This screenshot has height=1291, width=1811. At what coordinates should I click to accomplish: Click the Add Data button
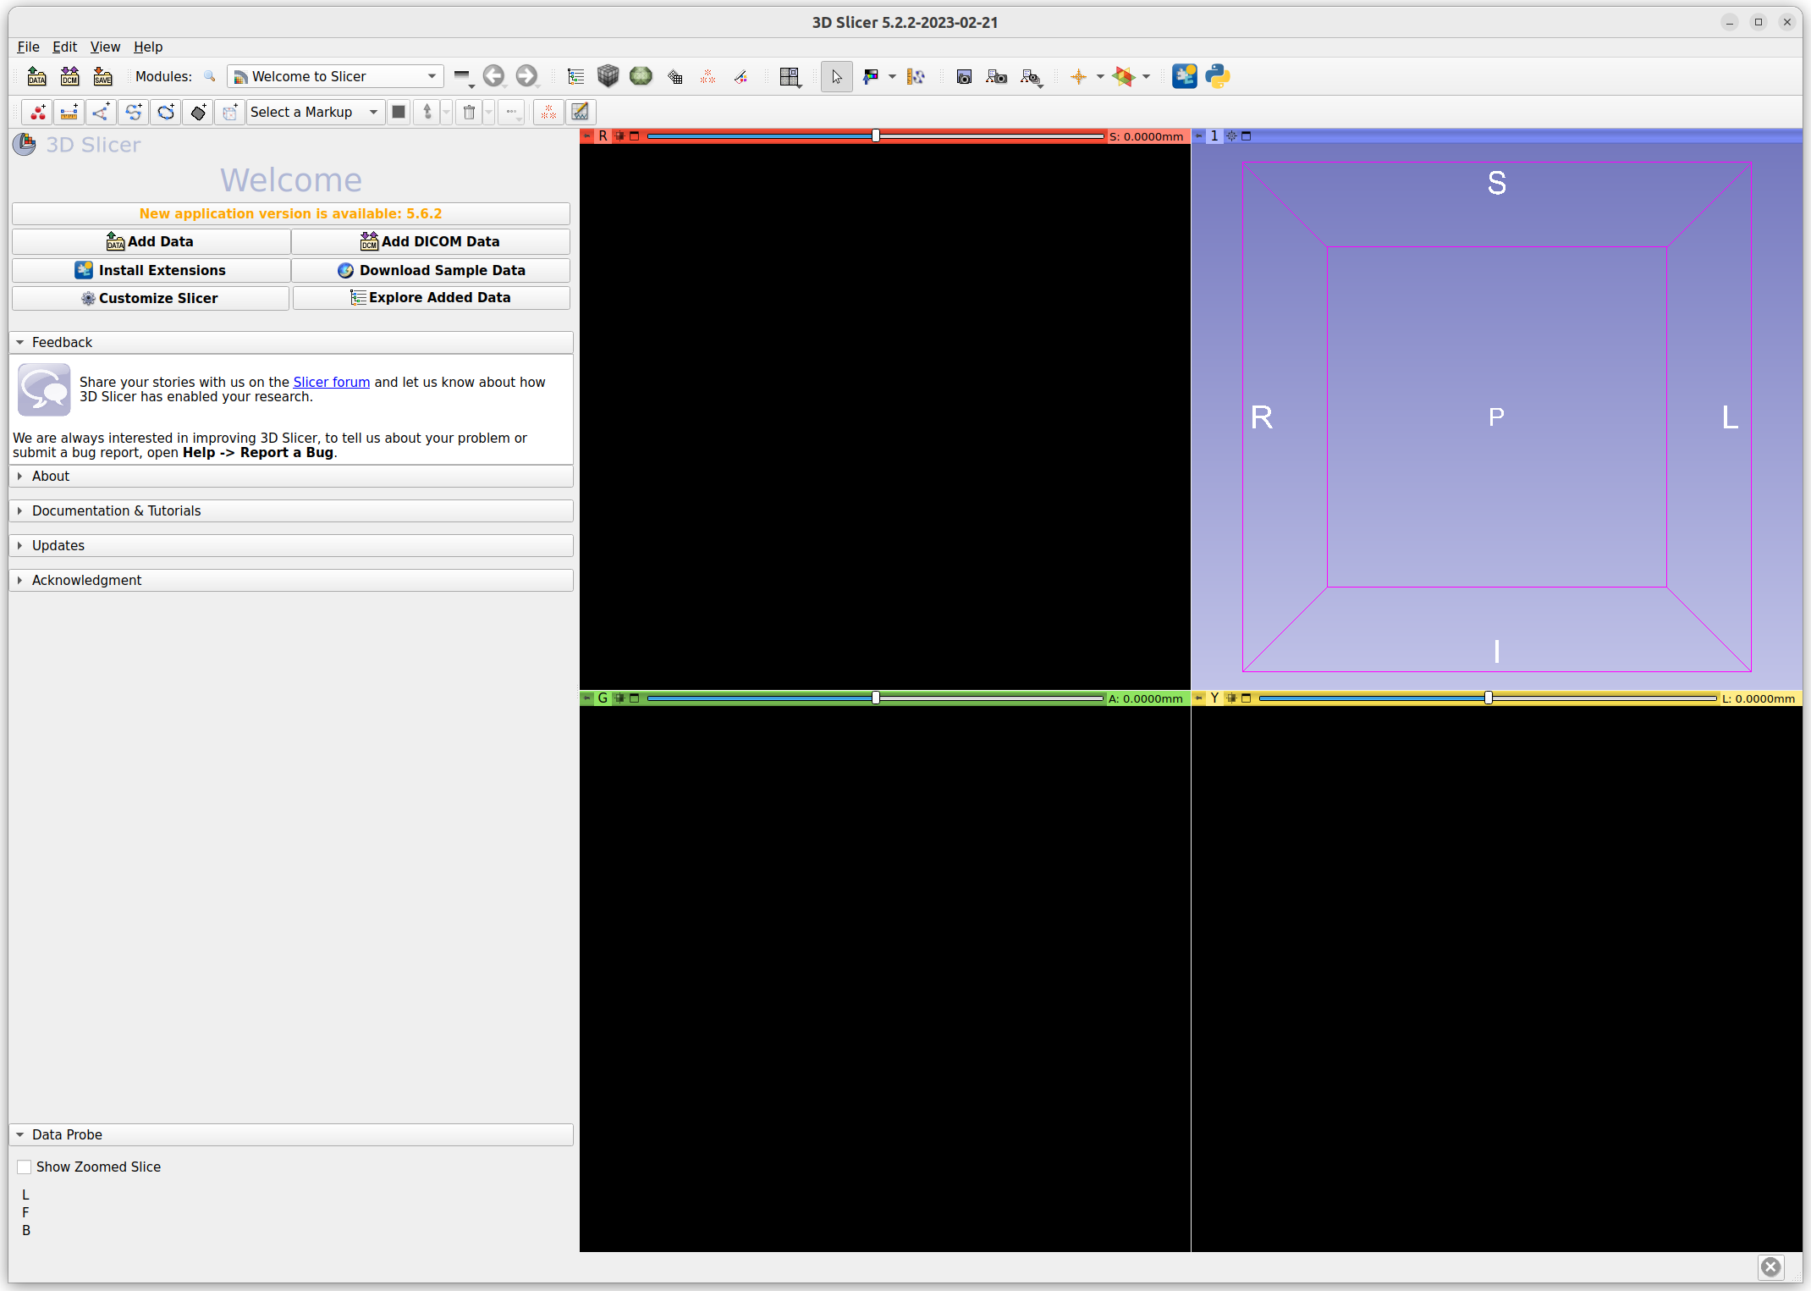(151, 241)
